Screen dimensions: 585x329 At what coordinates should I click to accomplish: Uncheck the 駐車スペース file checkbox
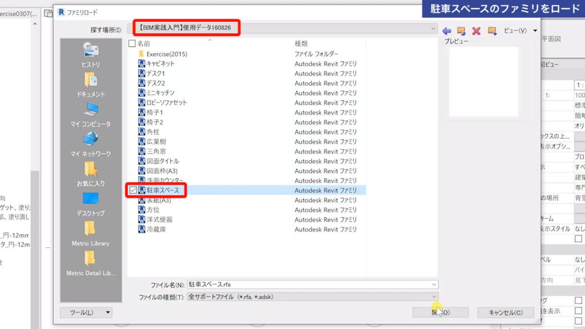[133, 190]
